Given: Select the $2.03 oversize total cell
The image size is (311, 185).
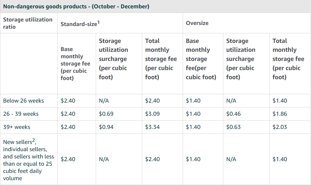Looking at the screenshot, I should pos(280,127).
